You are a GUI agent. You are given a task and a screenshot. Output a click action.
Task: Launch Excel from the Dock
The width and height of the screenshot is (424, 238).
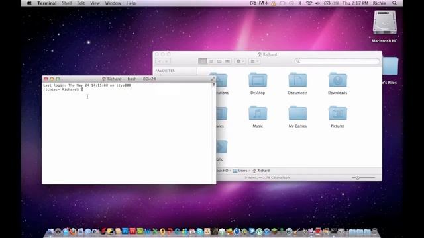click(x=155, y=231)
